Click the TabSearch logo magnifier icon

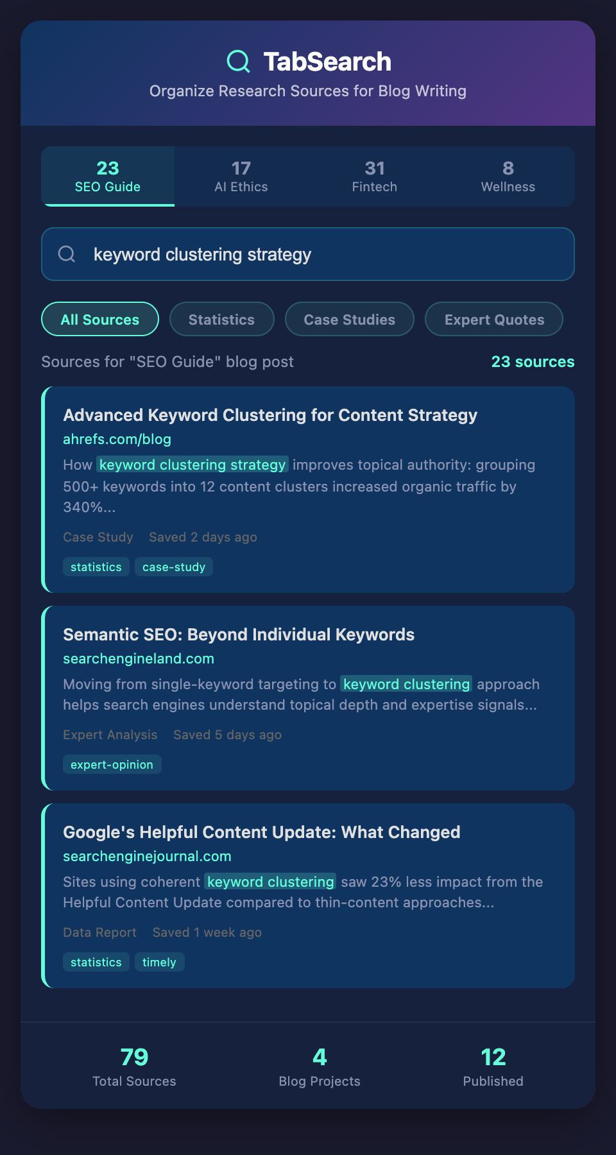click(238, 62)
